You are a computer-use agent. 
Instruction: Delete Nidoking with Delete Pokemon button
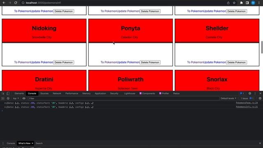pos(64,62)
